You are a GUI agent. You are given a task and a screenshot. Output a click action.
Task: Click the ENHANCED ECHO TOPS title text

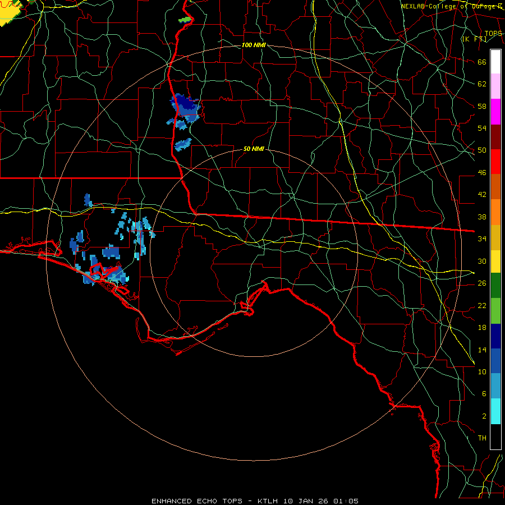pos(197,501)
